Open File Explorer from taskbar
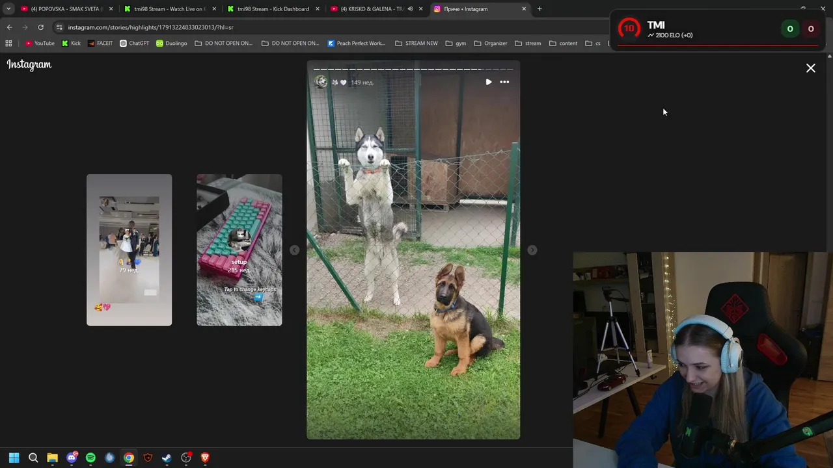 tap(53, 458)
